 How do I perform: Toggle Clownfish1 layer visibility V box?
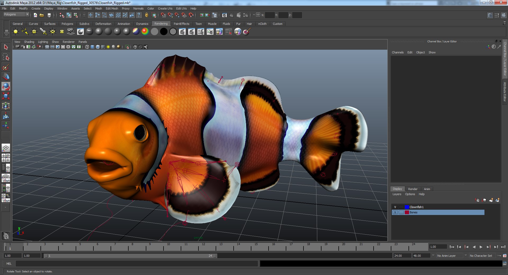tap(395, 207)
